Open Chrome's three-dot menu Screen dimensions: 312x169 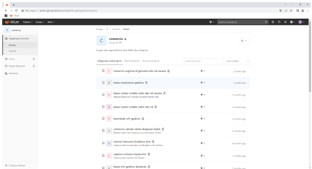pyautogui.click(x=308, y=10)
